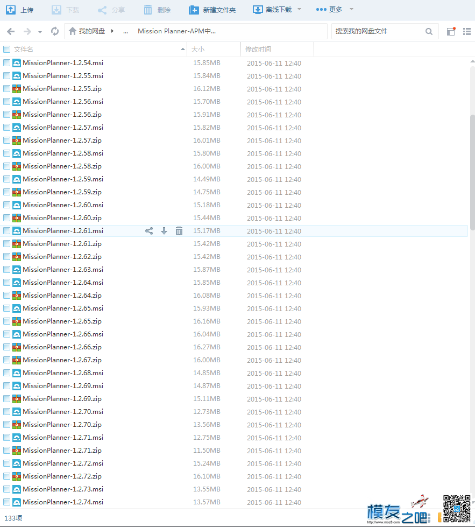The image size is (475, 527).
Task: Download MissionPlanner-1.2.61.msi via row arrow icon
Action: (x=164, y=231)
